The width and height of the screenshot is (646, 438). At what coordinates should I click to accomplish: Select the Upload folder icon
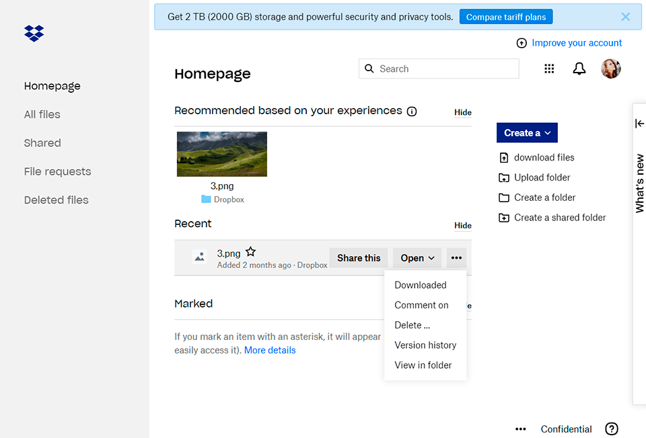pos(504,177)
